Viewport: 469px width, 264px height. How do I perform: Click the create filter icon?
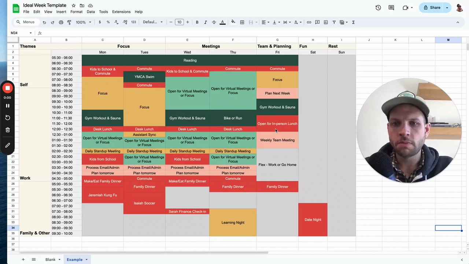click(334, 22)
